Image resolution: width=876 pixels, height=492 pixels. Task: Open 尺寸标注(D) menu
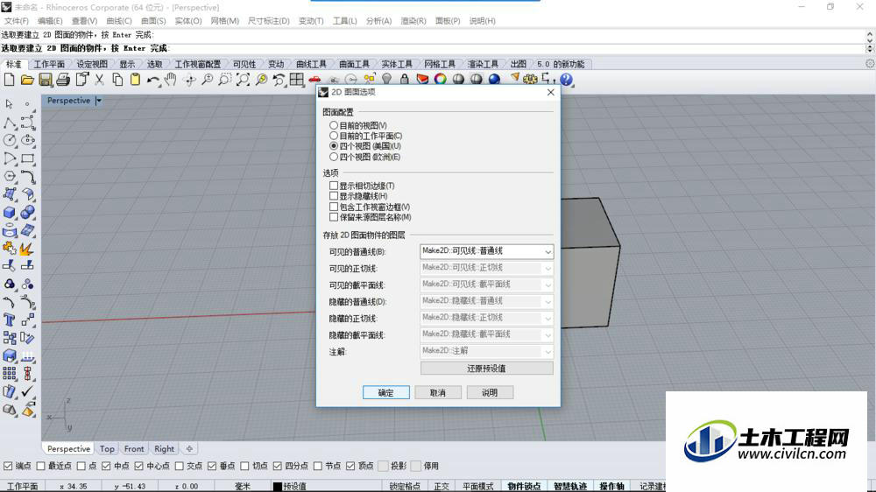pos(269,21)
